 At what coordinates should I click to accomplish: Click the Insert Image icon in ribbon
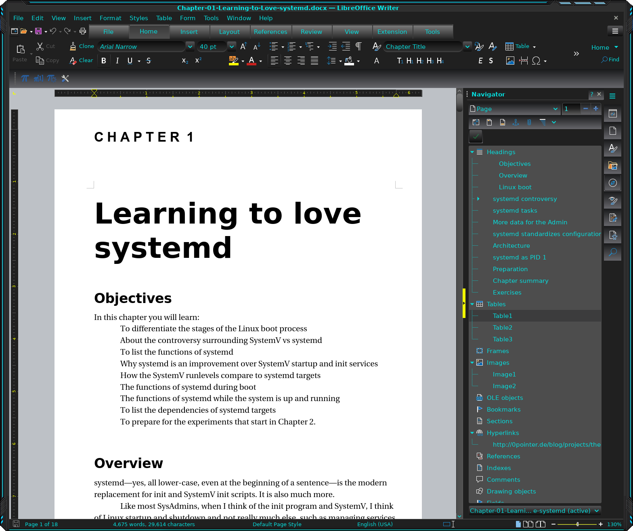click(x=510, y=61)
